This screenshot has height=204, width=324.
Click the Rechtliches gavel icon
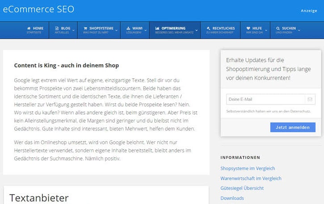[208, 28]
